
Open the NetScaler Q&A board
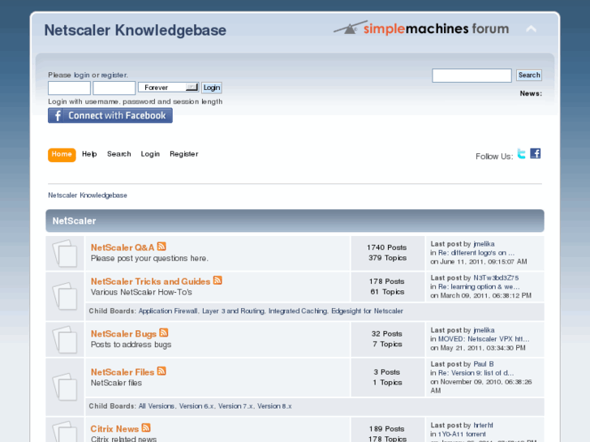[x=123, y=247]
